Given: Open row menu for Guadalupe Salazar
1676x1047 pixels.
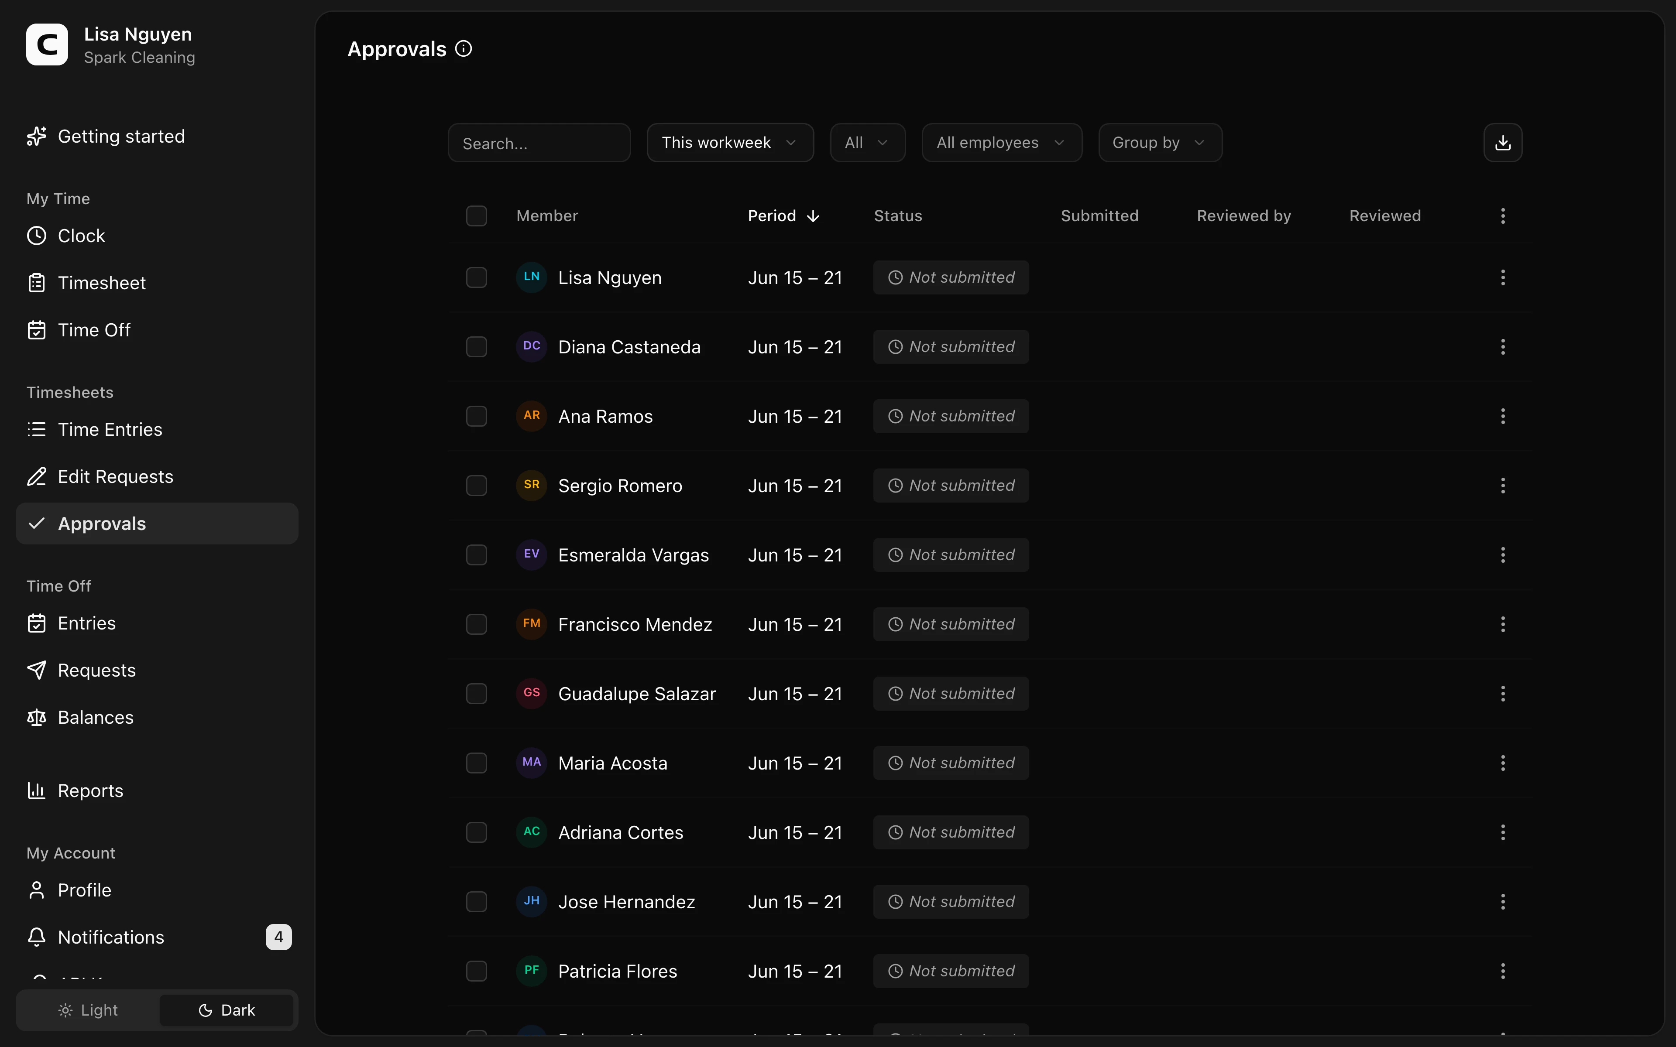Looking at the screenshot, I should click(x=1502, y=694).
